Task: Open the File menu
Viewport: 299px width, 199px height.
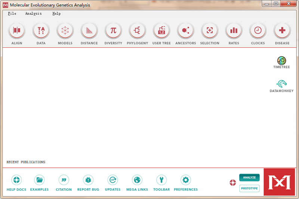Action: (12, 13)
